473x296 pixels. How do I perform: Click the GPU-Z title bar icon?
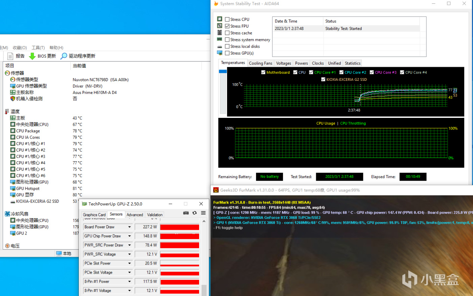pyautogui.click(x=85, y=204)
